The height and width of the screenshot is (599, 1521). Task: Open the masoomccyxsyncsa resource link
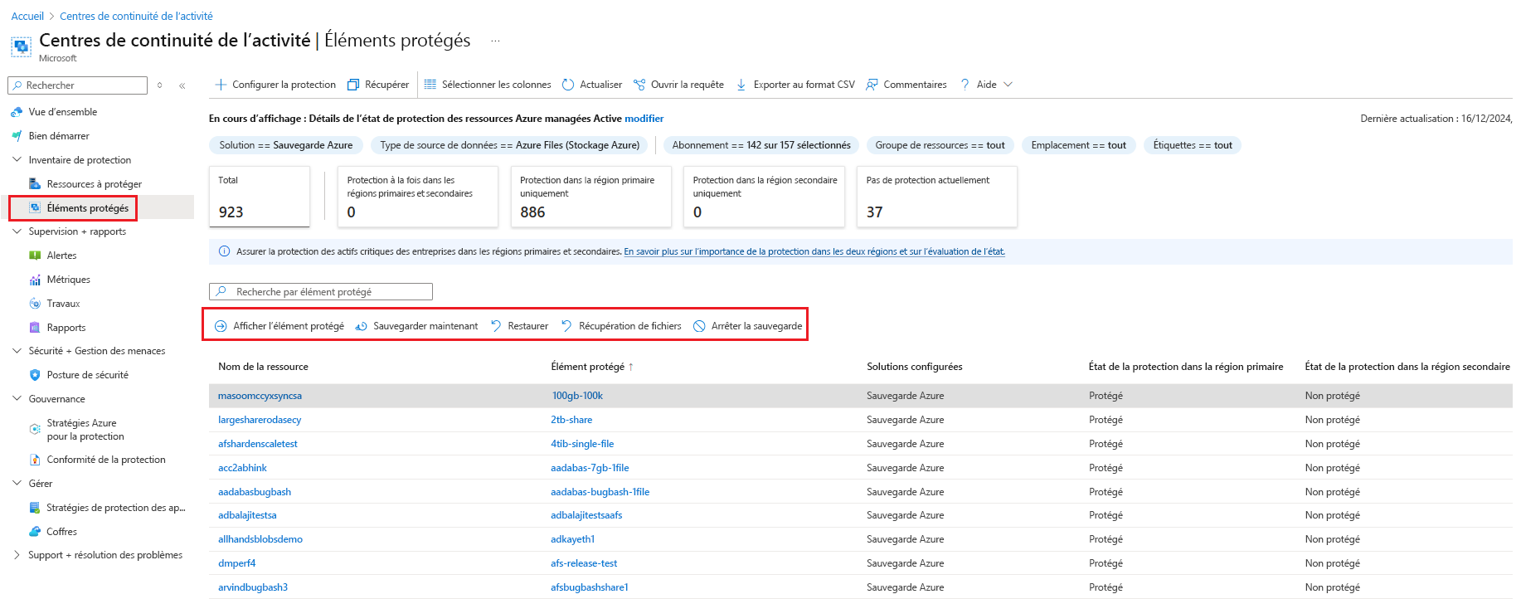pos(260,396)
